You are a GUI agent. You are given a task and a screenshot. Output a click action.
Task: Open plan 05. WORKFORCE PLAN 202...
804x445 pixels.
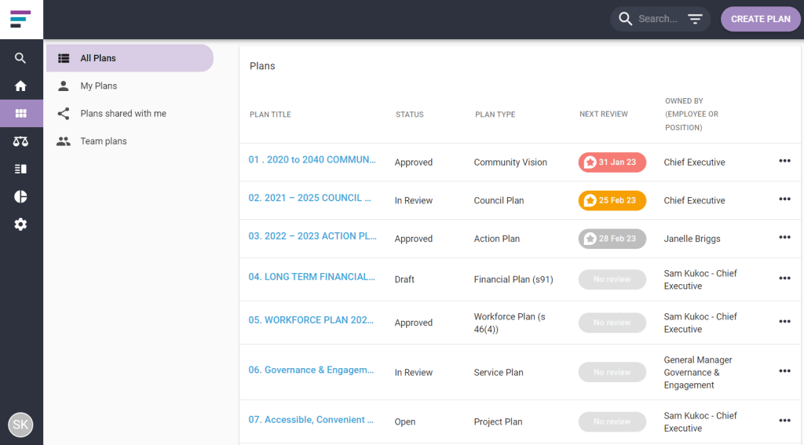(311, 320)
